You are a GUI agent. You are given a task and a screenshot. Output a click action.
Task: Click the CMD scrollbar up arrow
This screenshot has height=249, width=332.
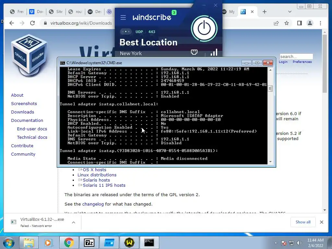(x=270, y=70)
